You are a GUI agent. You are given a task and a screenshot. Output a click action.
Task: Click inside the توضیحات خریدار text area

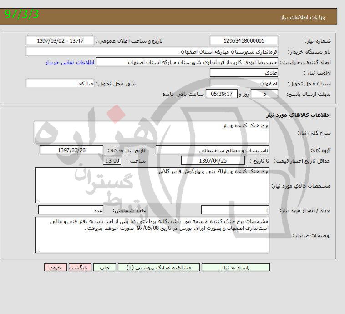coord(152,235)
